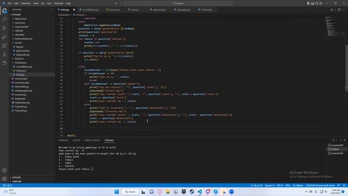348x196 pixels.
Task: Open the Run menu
Action: (49, 3)
